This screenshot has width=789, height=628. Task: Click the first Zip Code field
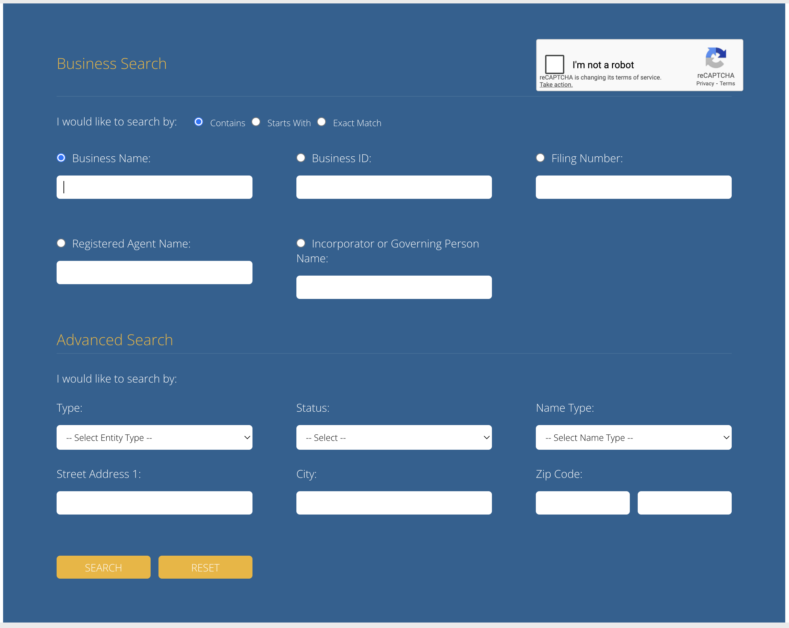582,503
